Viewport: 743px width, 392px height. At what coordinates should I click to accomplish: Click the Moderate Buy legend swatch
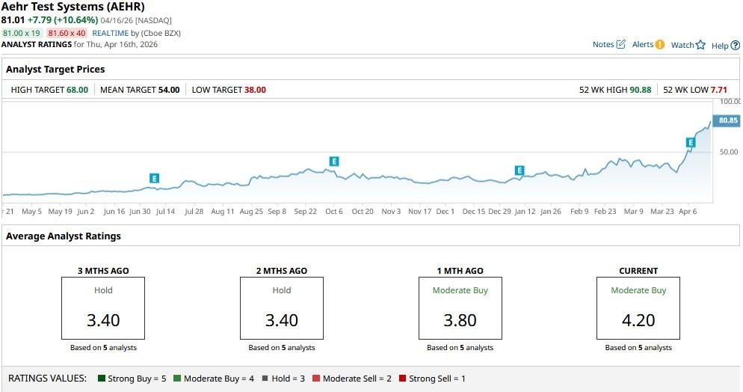pos(177,379)
